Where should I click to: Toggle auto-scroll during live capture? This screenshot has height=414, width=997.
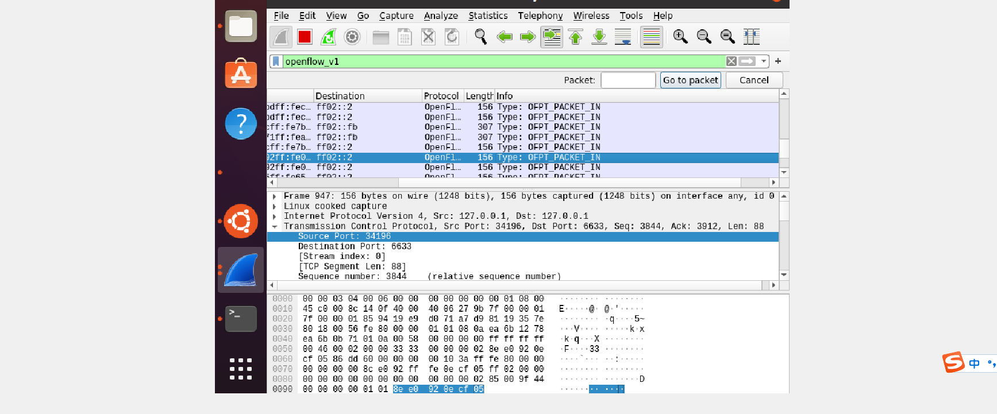coord(623,37)
